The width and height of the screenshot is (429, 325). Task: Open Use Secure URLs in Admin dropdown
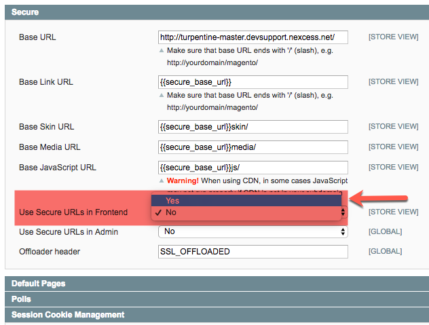pos(252,232)
